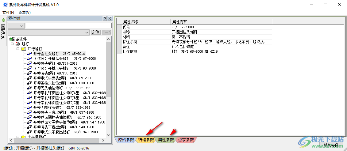The width and height of the screenshot is (347, 151).
Task: Click the tree scroll-up arrow
Action: point(108,39)
